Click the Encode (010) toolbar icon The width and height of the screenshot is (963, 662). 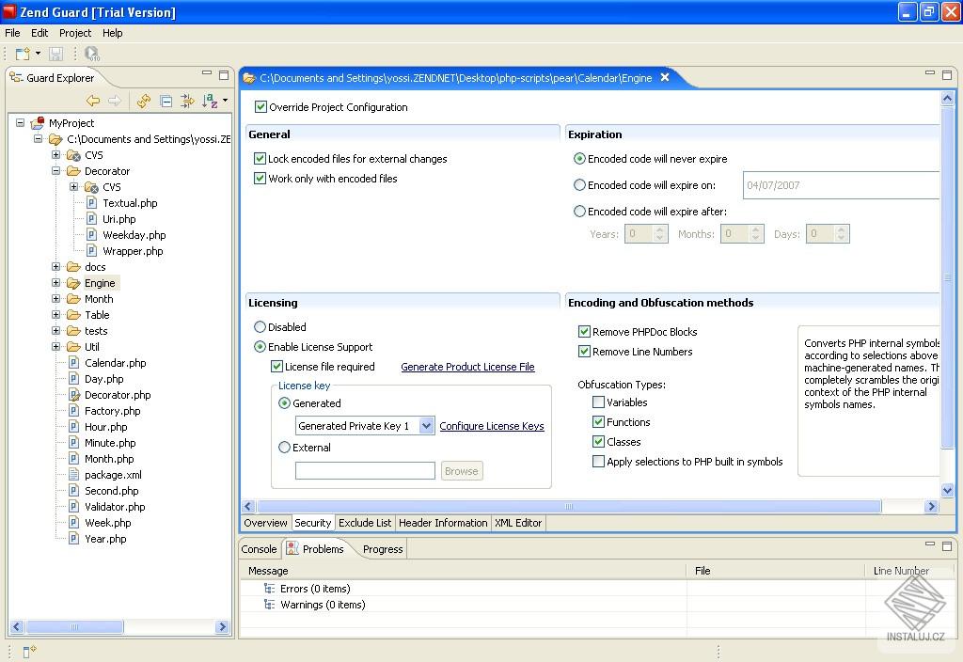pyautogui.click(x=91, y=55)
